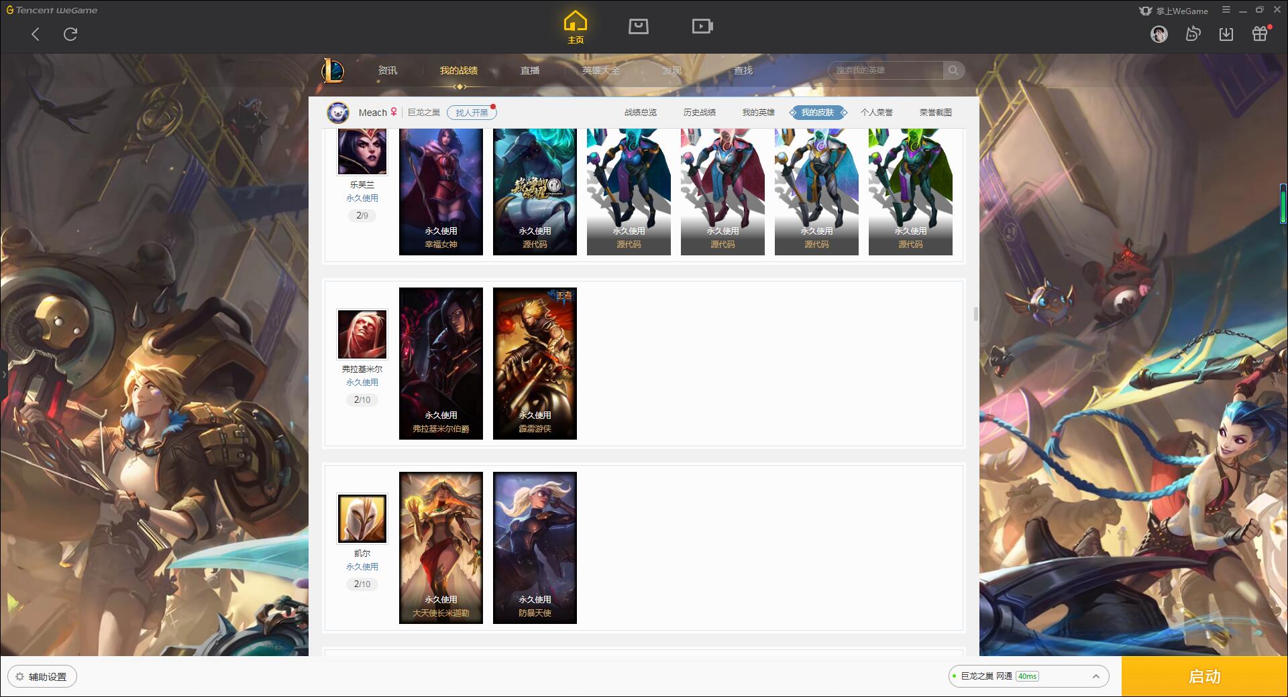Switch to 战绩总览 sub-tab

click(641, 113)
